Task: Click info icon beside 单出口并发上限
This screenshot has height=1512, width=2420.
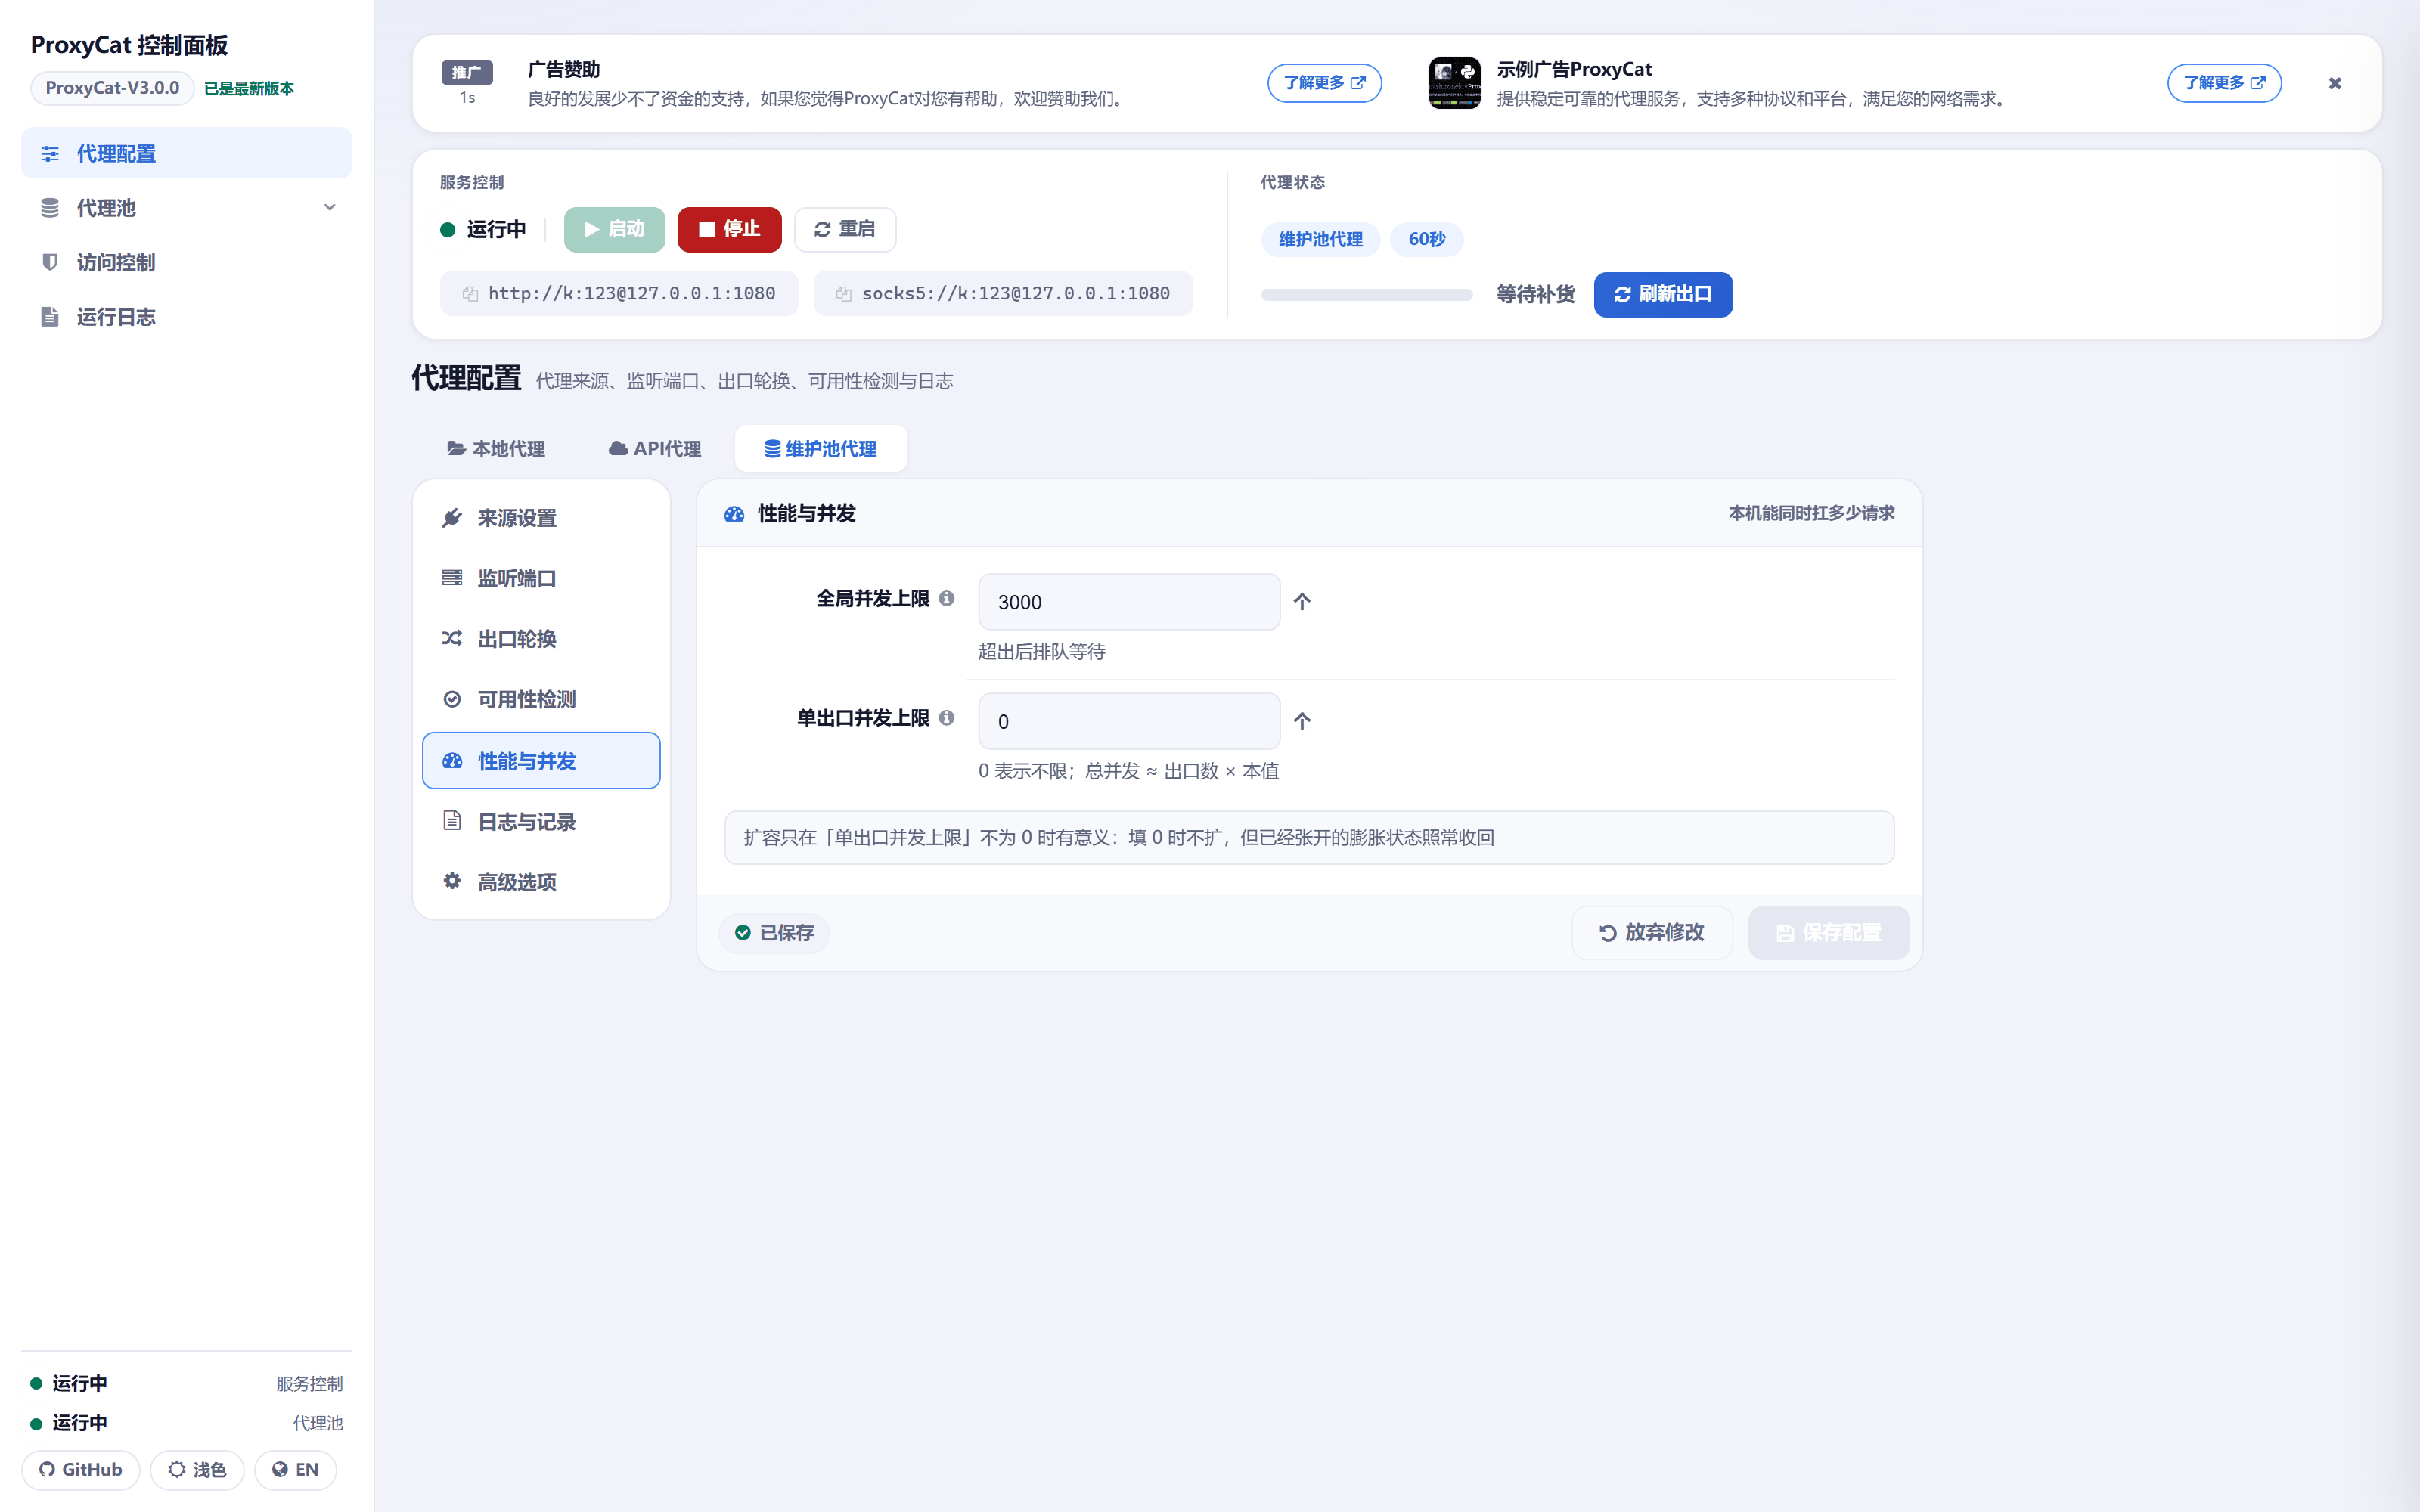Action: click(946, 718)
